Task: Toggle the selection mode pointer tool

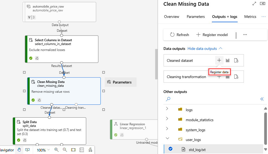Action: (x=27, y=150)
